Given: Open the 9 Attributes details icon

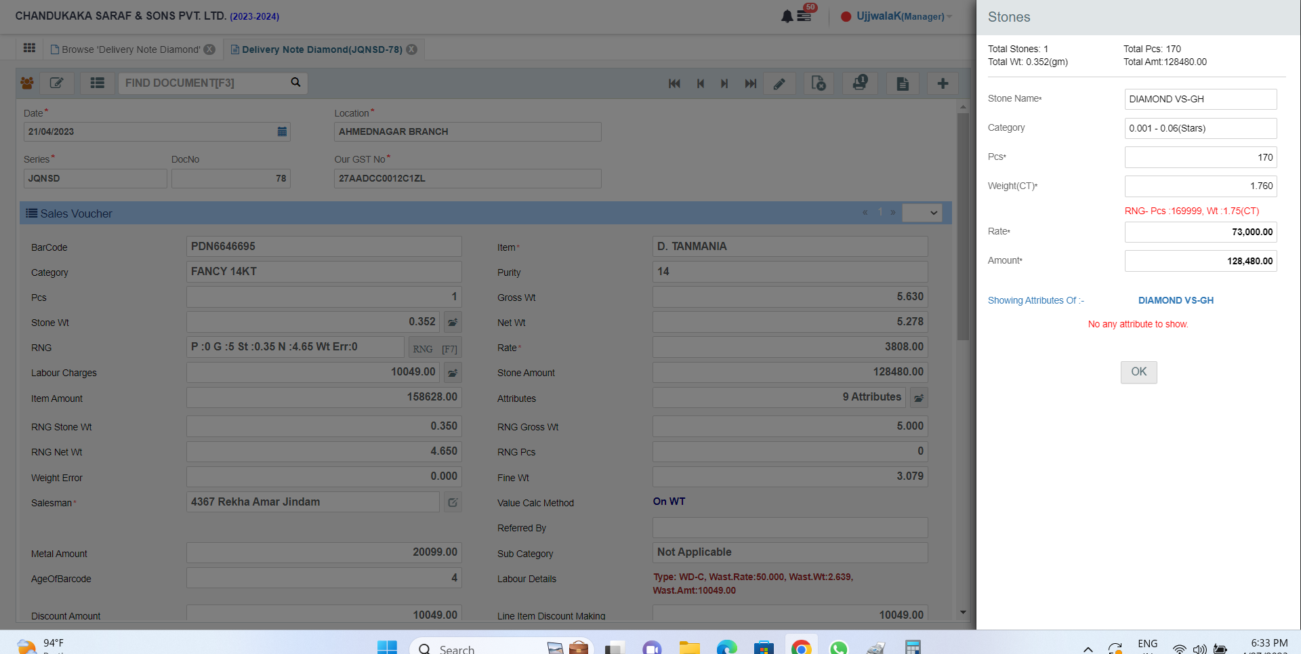Looking at the screenshot, I should coord(919,398).
